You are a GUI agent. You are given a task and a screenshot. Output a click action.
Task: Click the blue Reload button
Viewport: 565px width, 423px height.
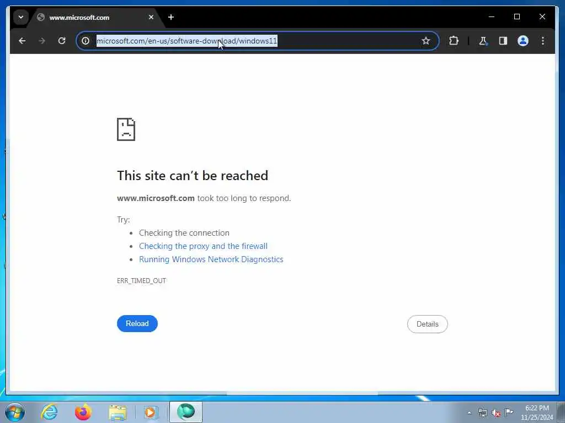[x=137, y=323]
